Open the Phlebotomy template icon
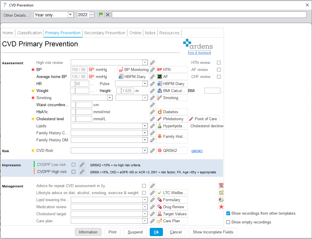Image resolution: width=312 pixels, height=239 pixels. [172, 119]
